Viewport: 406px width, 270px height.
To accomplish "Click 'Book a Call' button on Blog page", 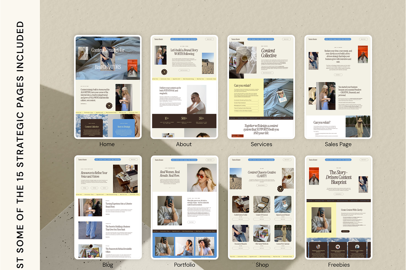I will 133,160.
